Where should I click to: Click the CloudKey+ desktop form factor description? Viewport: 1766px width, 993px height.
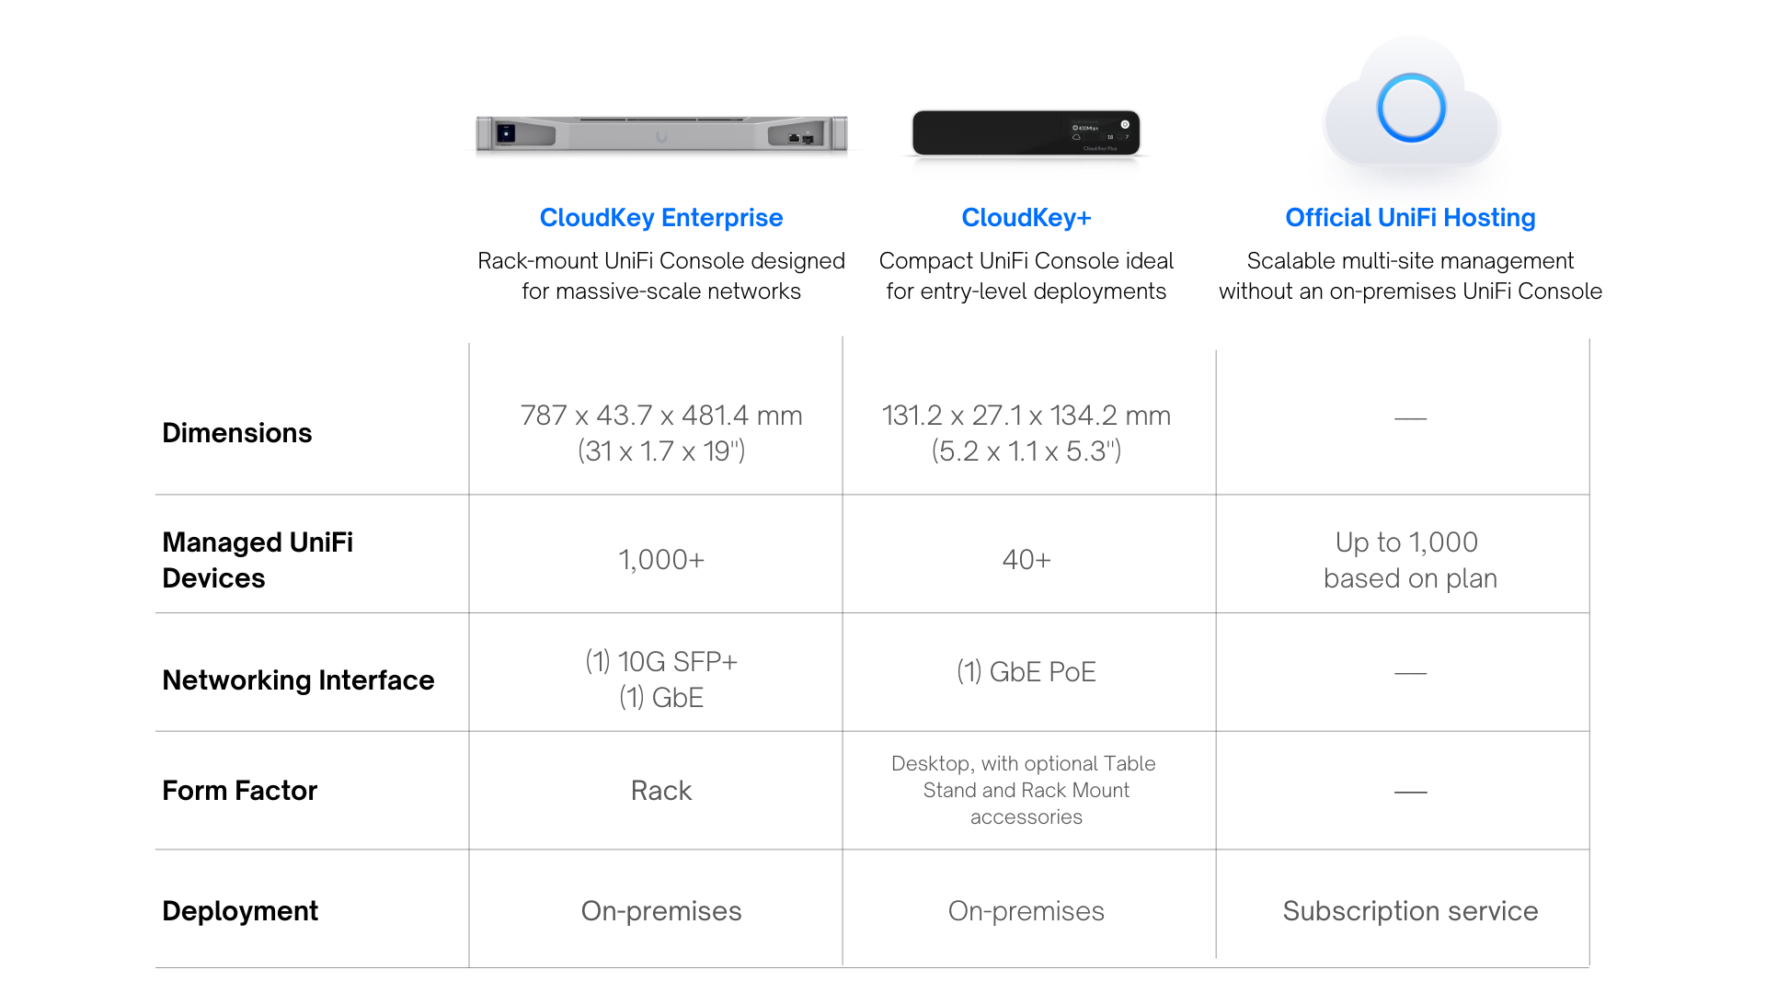1026,790
